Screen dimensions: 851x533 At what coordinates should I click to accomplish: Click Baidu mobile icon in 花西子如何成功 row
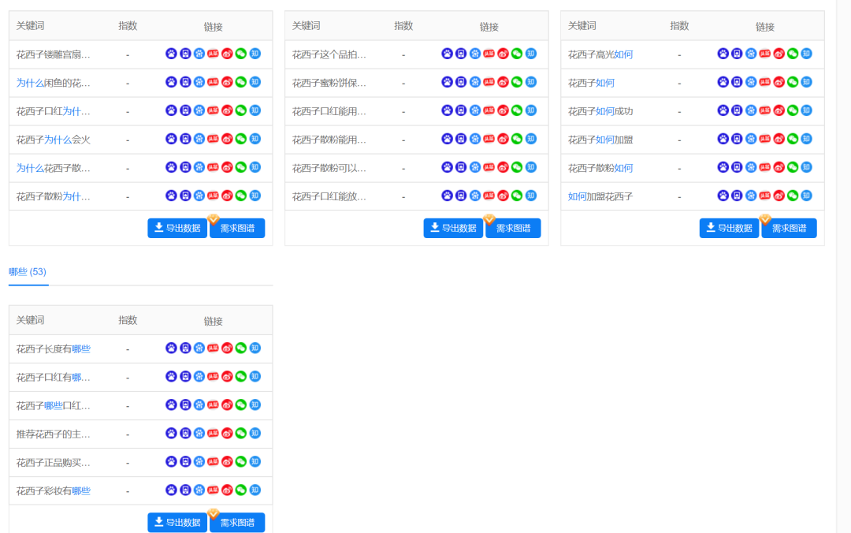click(737, 110)
